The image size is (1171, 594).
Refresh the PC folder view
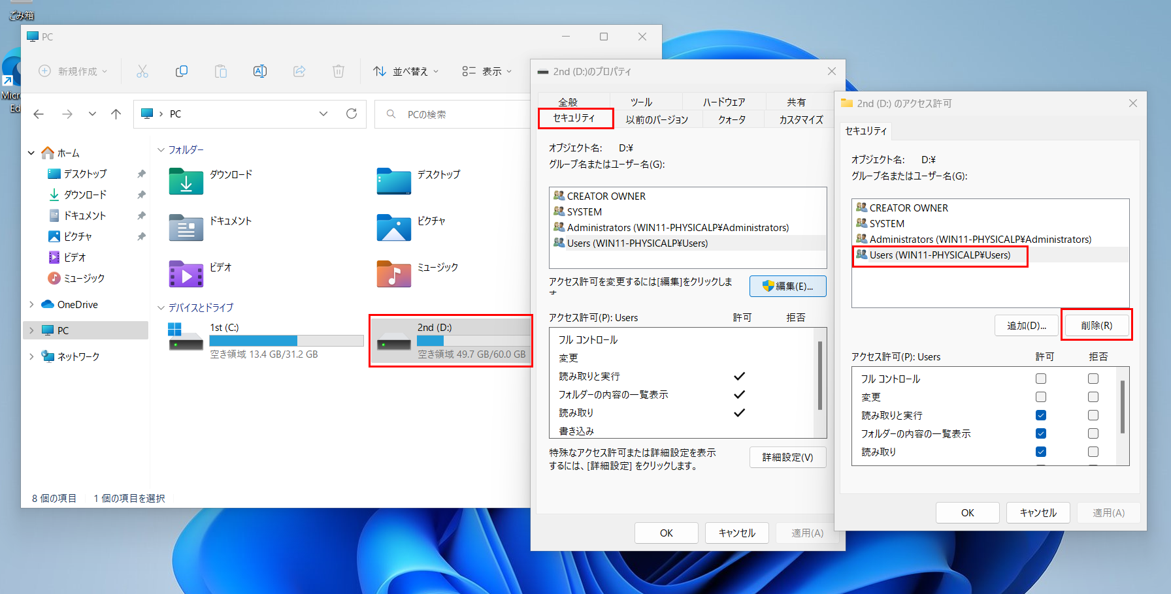[352, 114]
